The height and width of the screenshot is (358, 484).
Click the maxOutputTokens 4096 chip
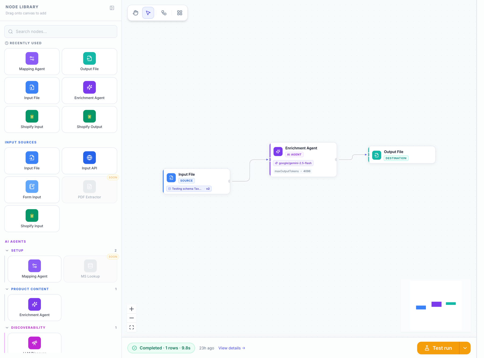[293, 171]
